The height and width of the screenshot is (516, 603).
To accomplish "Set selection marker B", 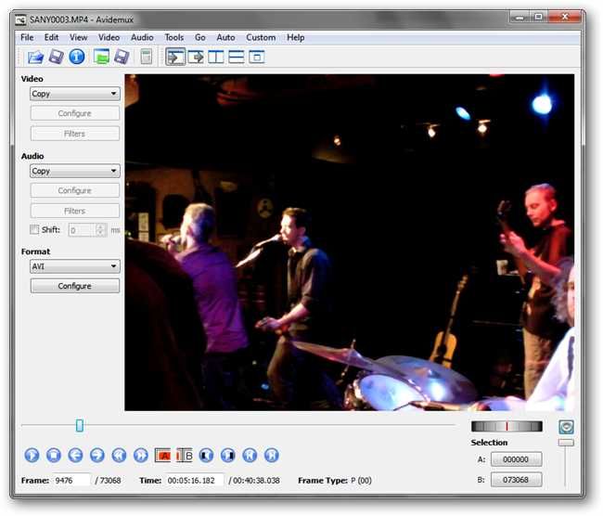I will [x=185, y=455].
